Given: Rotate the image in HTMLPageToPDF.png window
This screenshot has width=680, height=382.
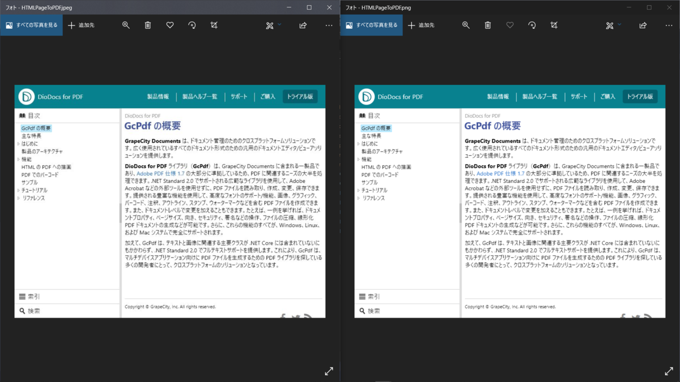Looking at the screenshot, I should [532, 25].
